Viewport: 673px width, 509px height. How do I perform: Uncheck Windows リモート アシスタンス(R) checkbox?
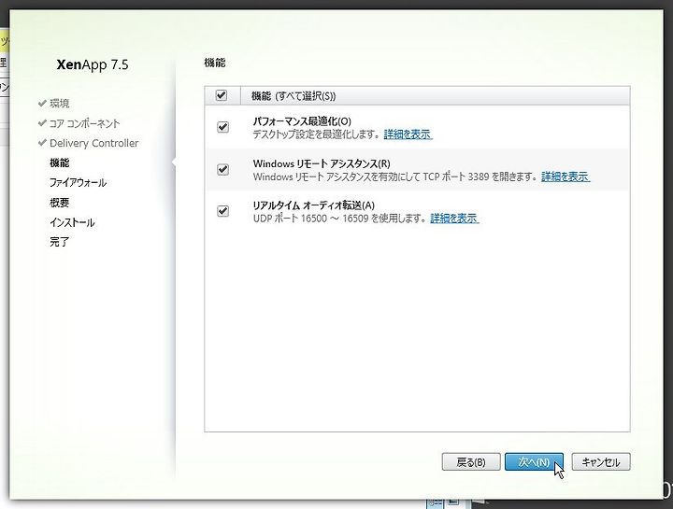(222, 169)
